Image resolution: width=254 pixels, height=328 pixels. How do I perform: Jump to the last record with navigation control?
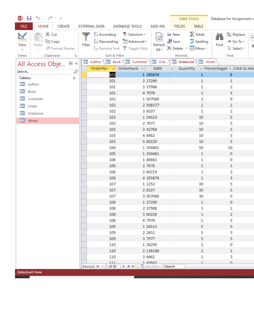coord(129,266)
